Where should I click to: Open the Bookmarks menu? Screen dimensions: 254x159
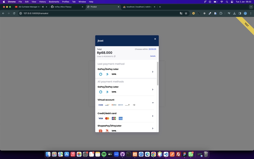(54, 2)
